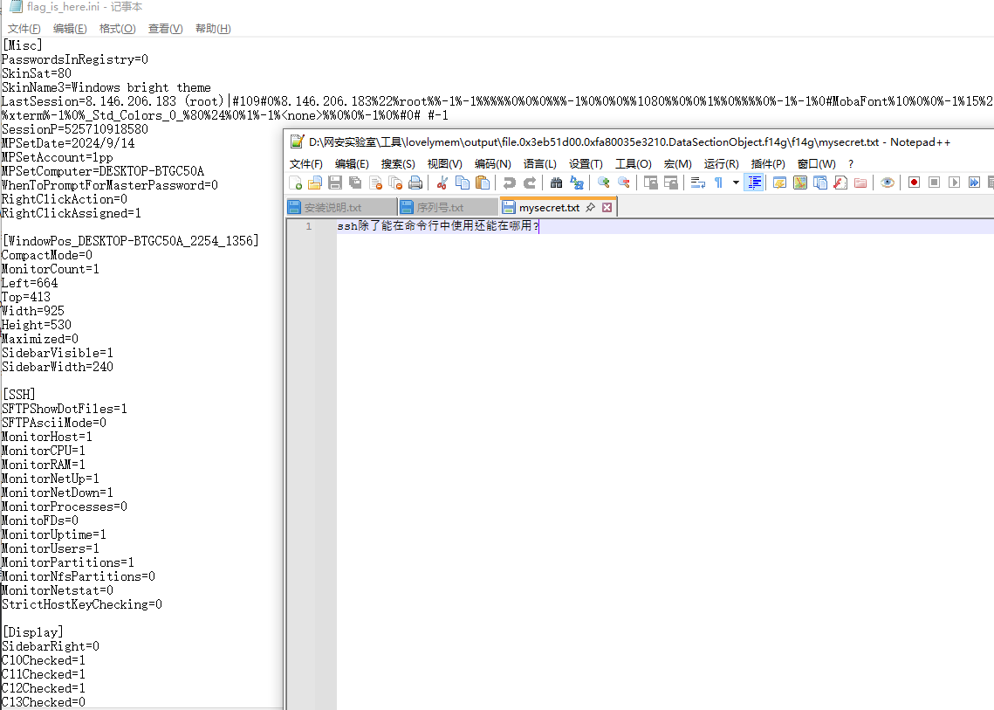Click the Document List icon
Screen dimensions: 994x710
[820, 183]
